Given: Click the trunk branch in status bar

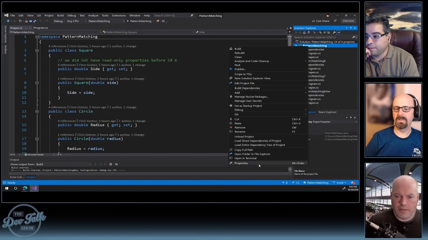Looking at the screenshot, I should [x=340, y=183].
